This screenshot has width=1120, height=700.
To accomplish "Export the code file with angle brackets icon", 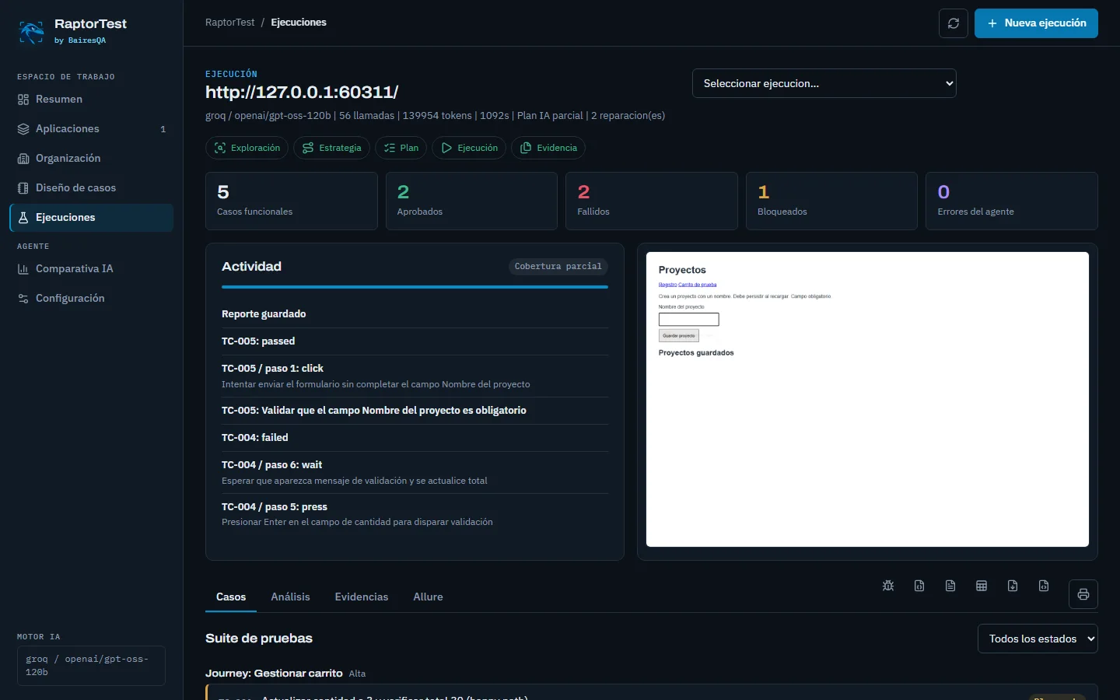I will click(1044, 586).
